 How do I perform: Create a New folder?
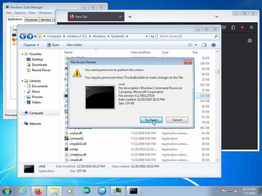tap(74, 45)
